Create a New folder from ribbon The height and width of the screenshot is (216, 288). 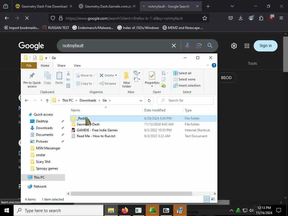127,80
